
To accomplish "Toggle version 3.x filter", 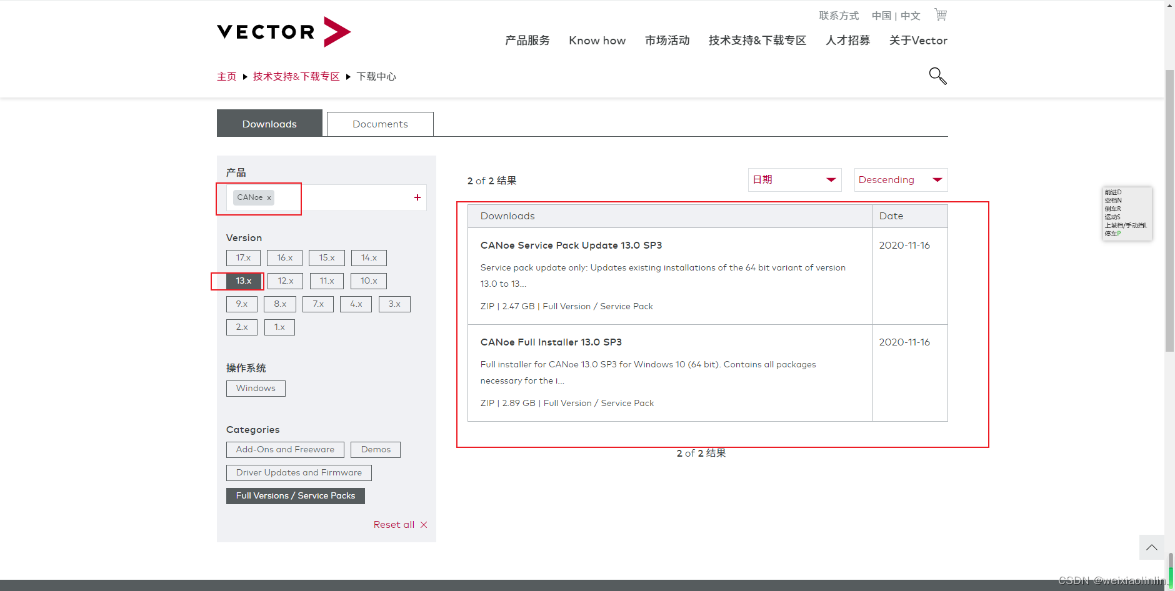I will tap(394, 304).
